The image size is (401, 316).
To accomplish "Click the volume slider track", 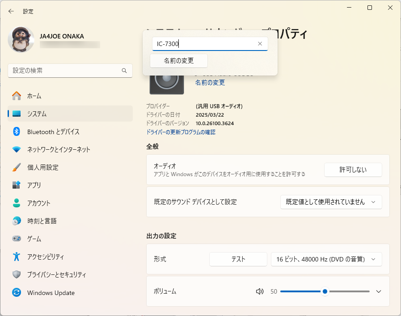I will coord(325,291).
